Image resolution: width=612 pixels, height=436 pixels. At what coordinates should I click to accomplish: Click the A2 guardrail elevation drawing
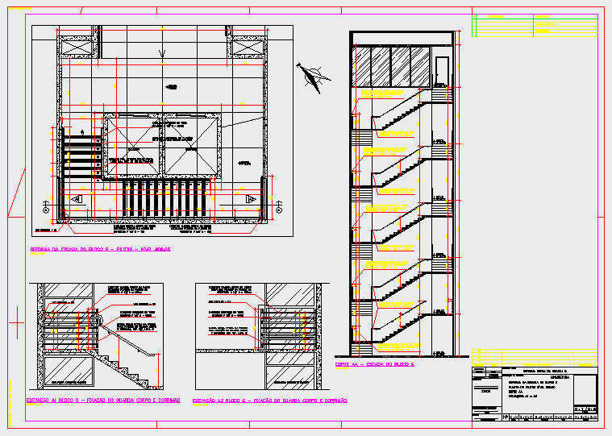262,336
